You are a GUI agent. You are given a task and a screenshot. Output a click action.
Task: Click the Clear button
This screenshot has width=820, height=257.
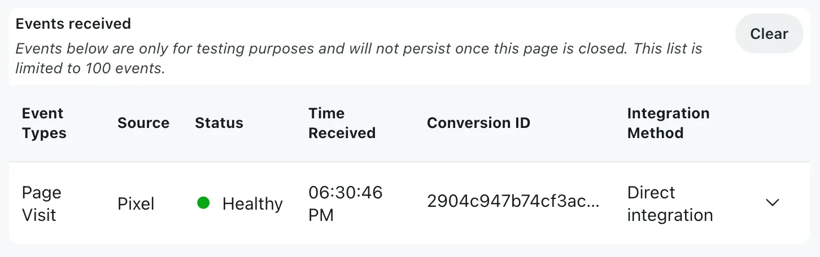769,34
